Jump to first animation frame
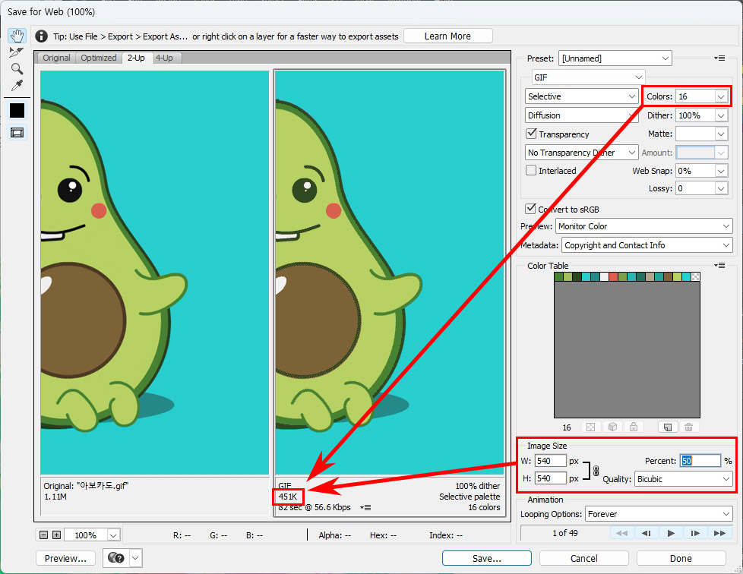 coord(621,533)
